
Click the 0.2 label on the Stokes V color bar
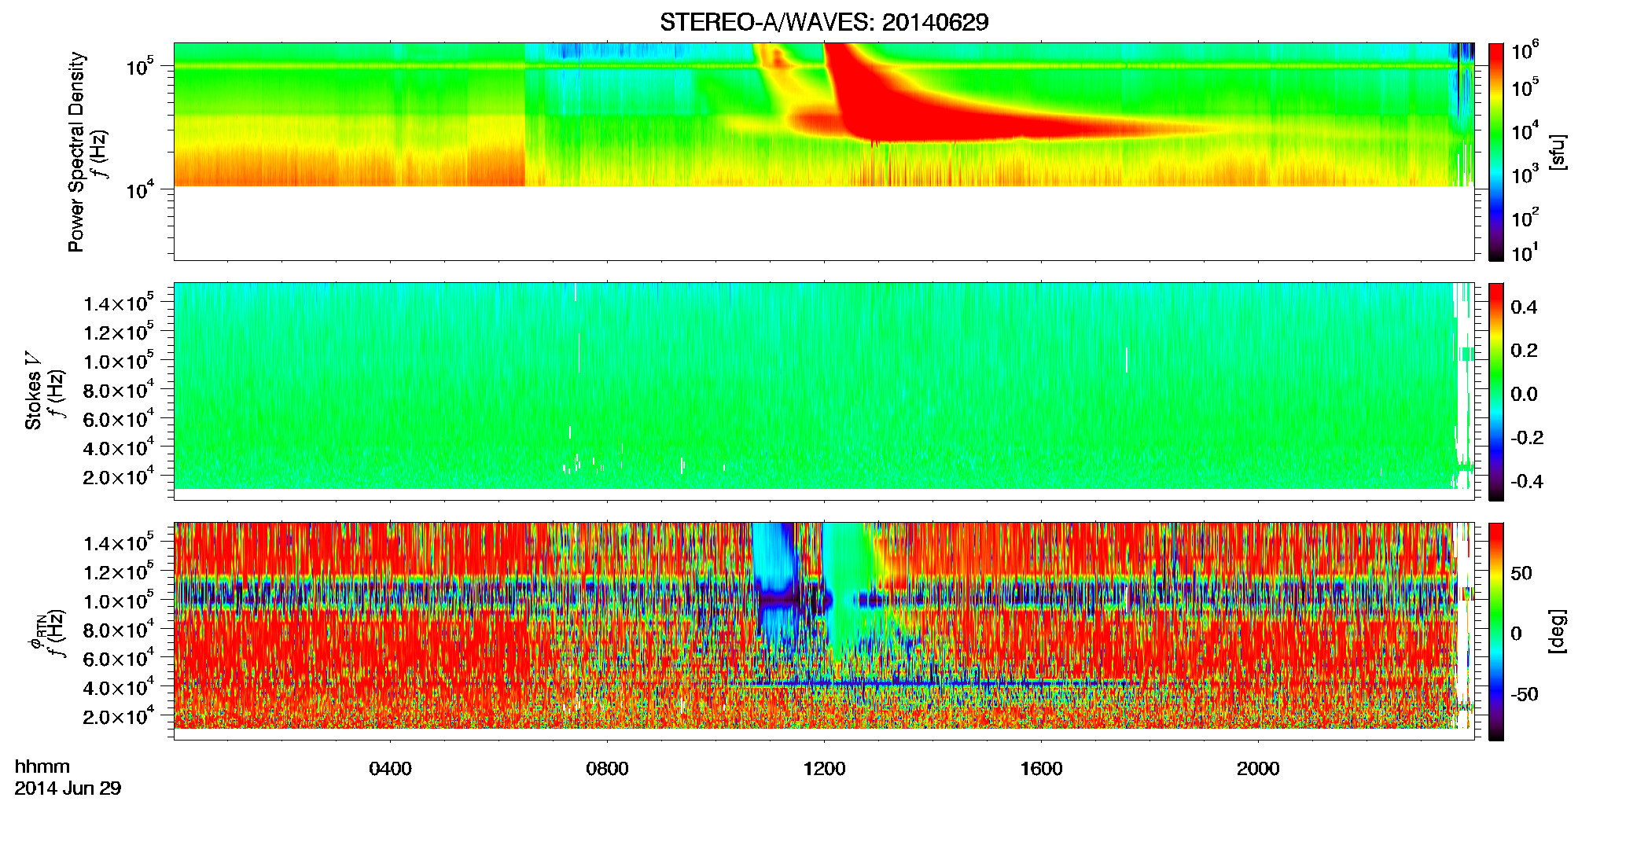pos(1524,351)
